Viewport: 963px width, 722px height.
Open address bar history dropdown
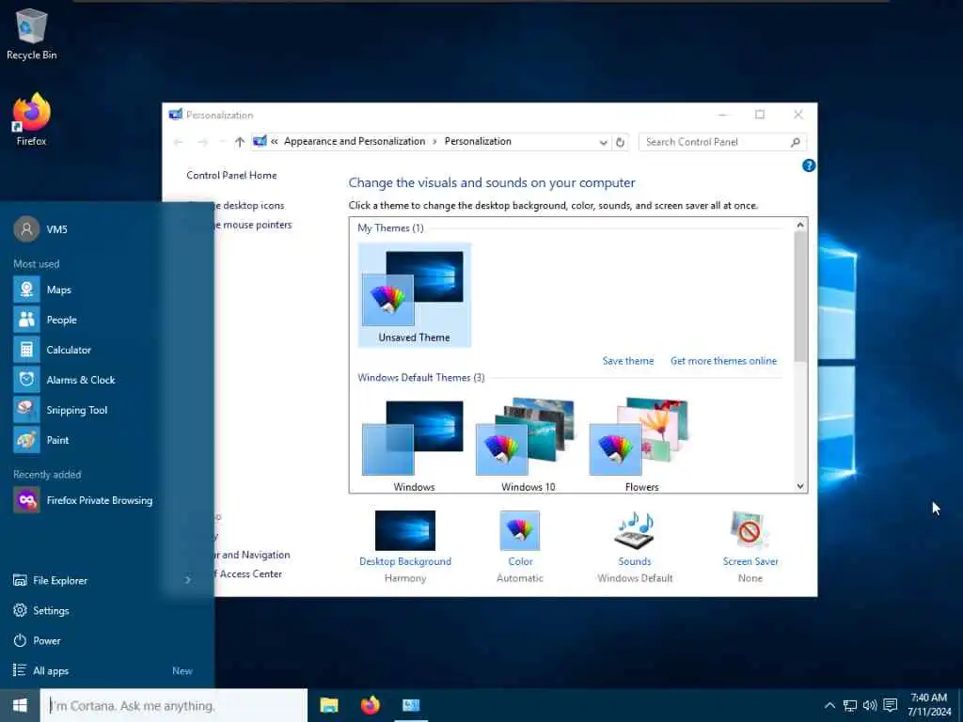click(603, 142)
